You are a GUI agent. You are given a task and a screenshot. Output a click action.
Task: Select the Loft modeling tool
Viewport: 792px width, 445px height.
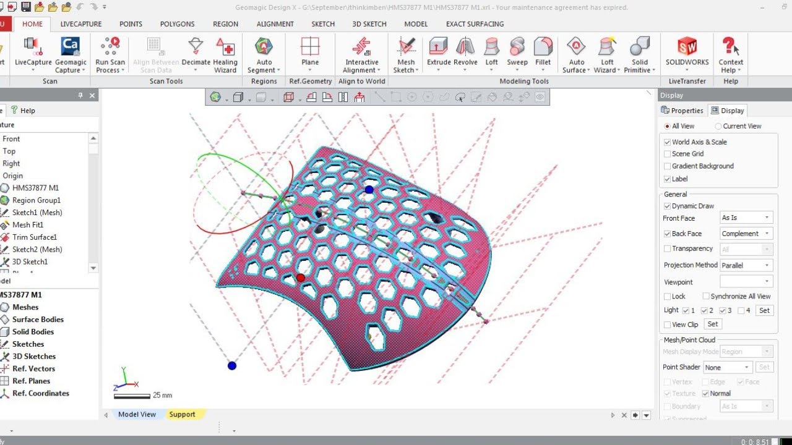click(x=492, y=52)
